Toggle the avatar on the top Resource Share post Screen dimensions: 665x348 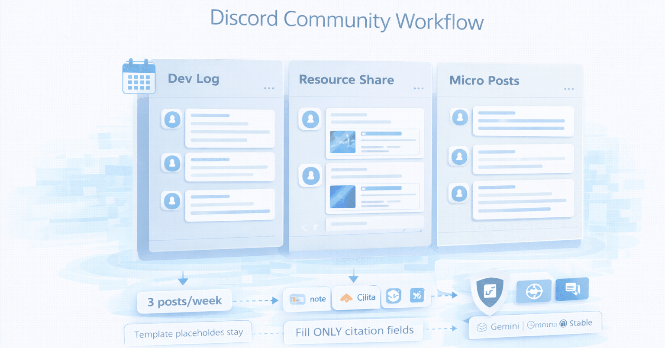[310, 119]
